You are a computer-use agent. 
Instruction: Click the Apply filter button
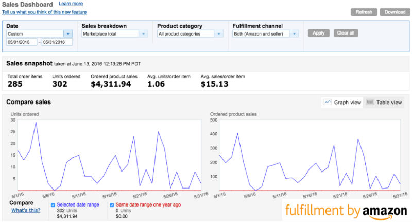point(319,33)
